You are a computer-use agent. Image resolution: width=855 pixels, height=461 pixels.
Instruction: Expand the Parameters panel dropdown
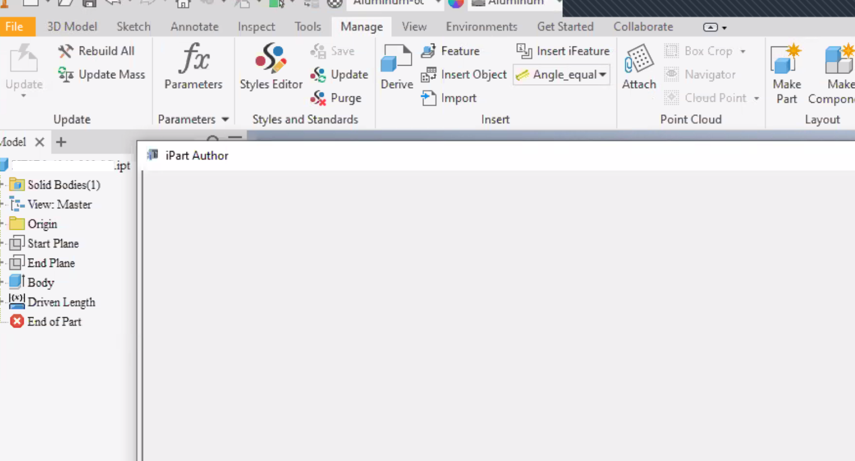225,119
